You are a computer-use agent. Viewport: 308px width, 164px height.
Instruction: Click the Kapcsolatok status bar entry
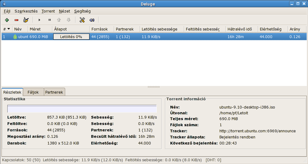coord(21,160)
